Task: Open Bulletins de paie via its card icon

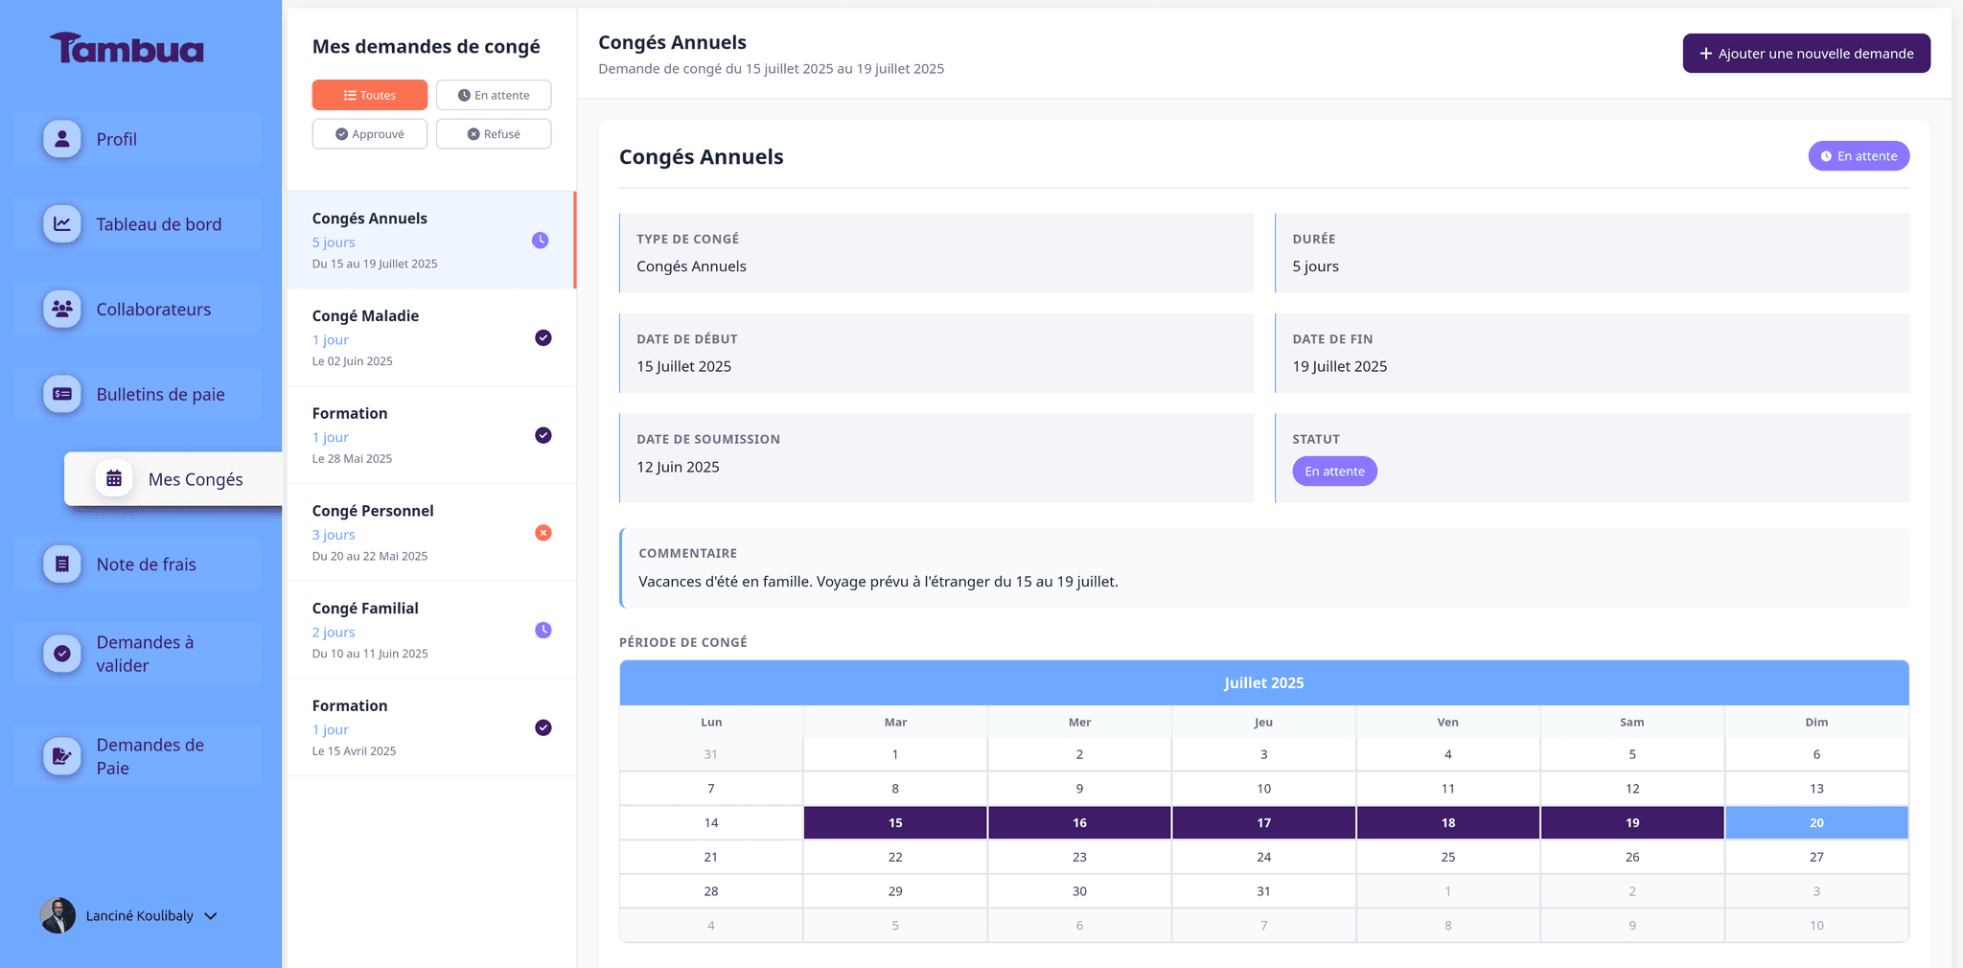Action: click(x=61, y=393)
